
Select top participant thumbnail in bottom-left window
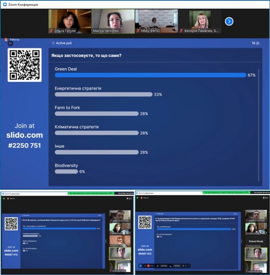coord(120,216)
